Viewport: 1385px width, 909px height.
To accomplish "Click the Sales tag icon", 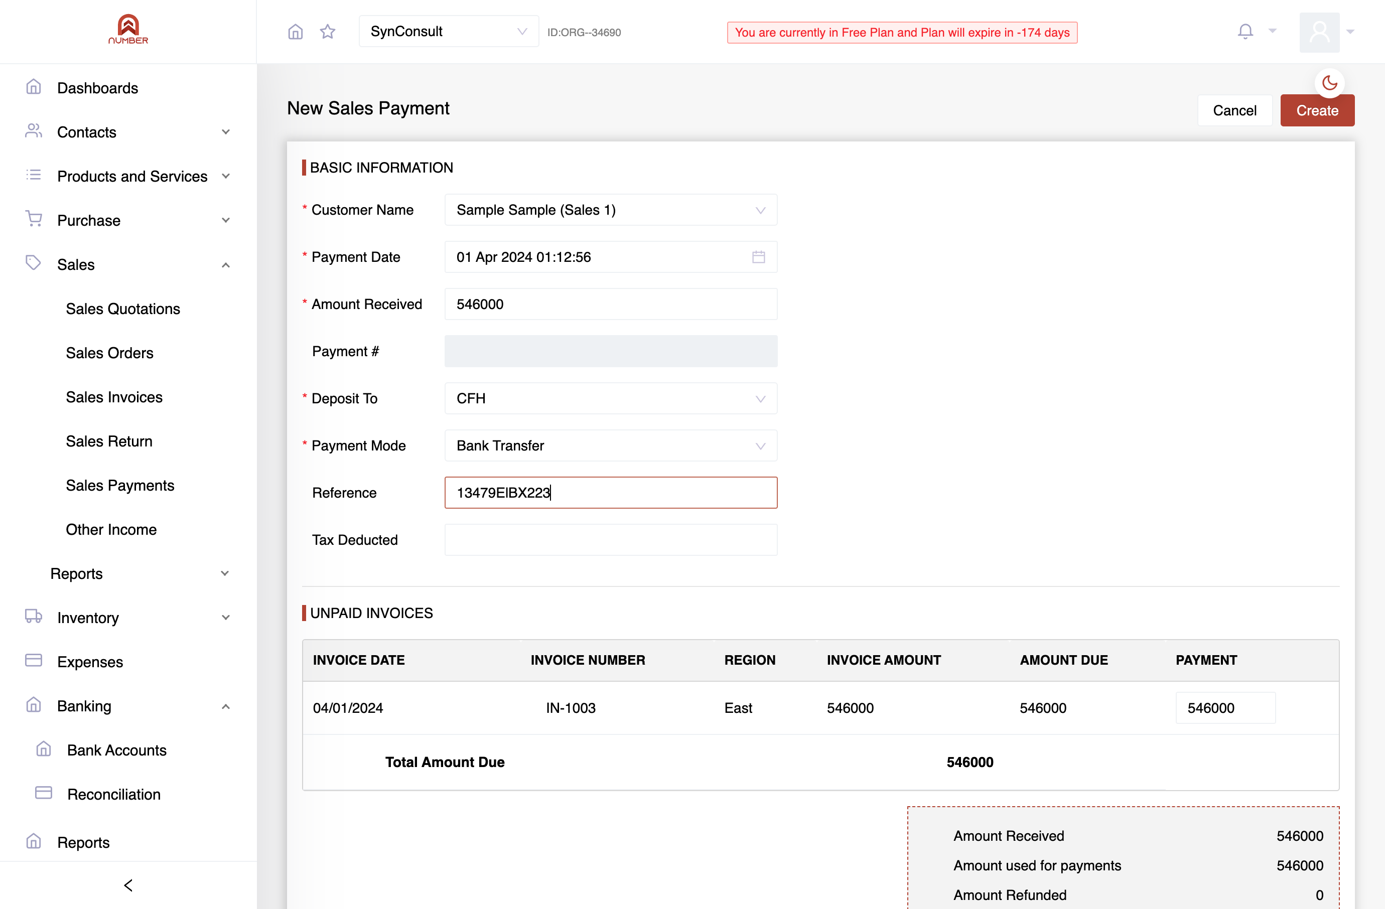I will click(x=34, y=263).
